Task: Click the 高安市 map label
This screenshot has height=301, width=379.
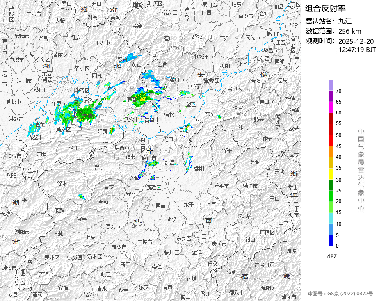Action: pyautogui.click(x=113, y=227)
